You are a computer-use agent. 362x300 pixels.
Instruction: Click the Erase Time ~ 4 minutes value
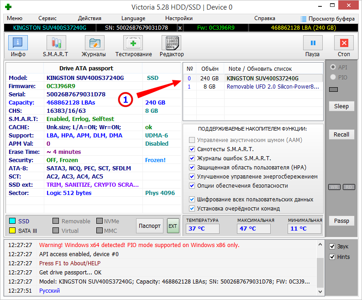coord(64,152)
